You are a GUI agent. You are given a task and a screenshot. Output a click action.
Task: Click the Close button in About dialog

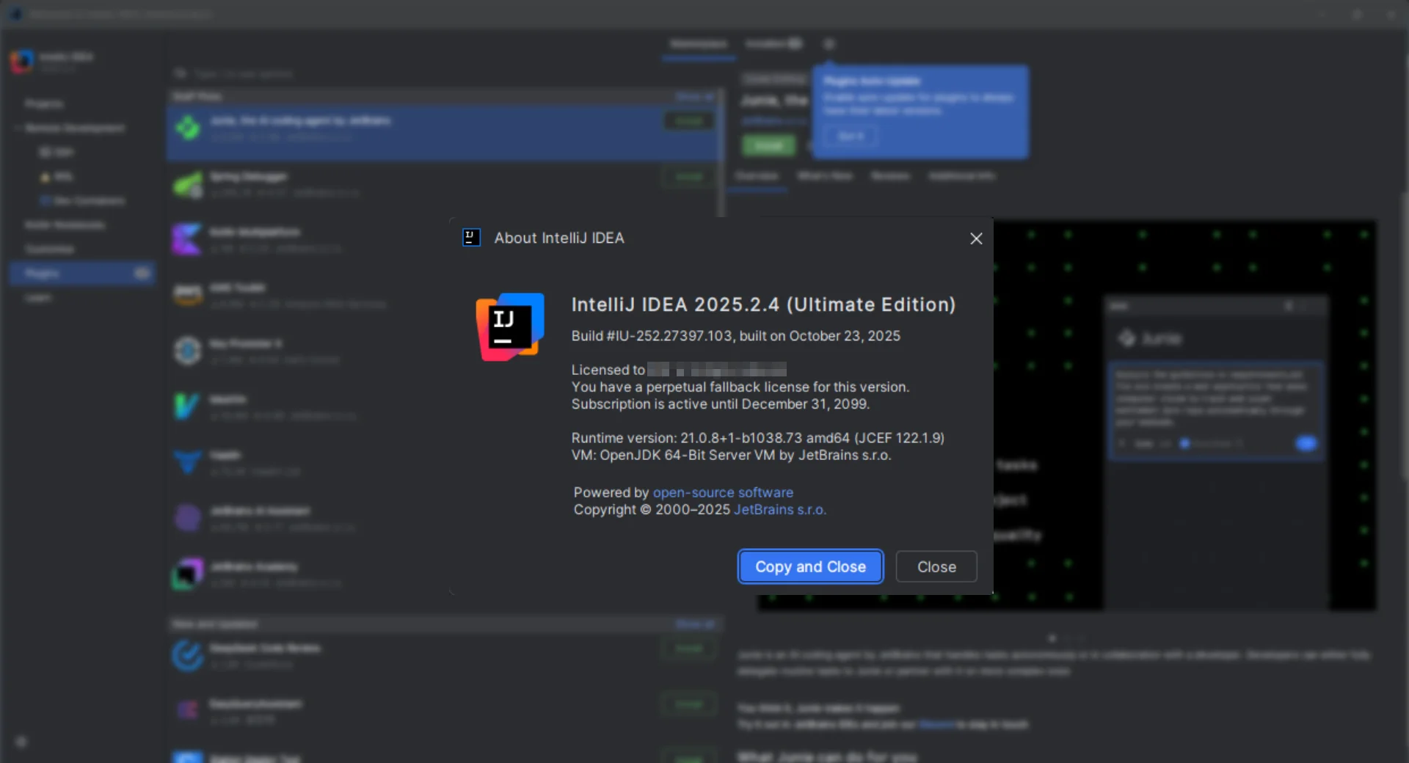pos(936,566)
